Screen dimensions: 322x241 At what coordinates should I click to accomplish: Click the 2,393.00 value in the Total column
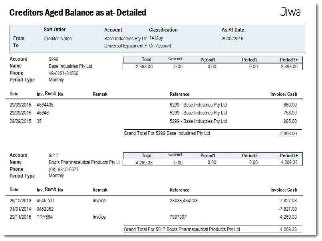144,67
